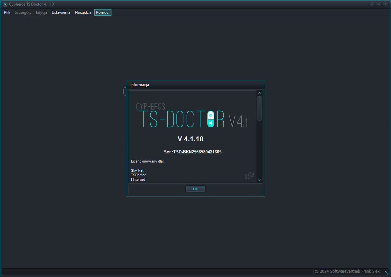Open the Szczegóły menu

click(23, 12)
